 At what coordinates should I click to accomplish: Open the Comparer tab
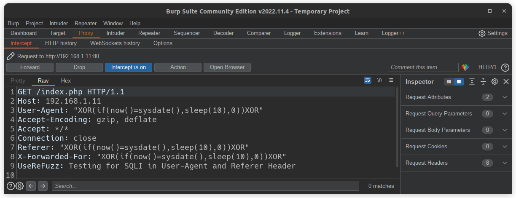pyautogui.click(x=259, y=33)
